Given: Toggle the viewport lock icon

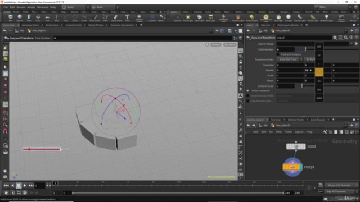Looking at the screenshot, I should pos(207,45).
